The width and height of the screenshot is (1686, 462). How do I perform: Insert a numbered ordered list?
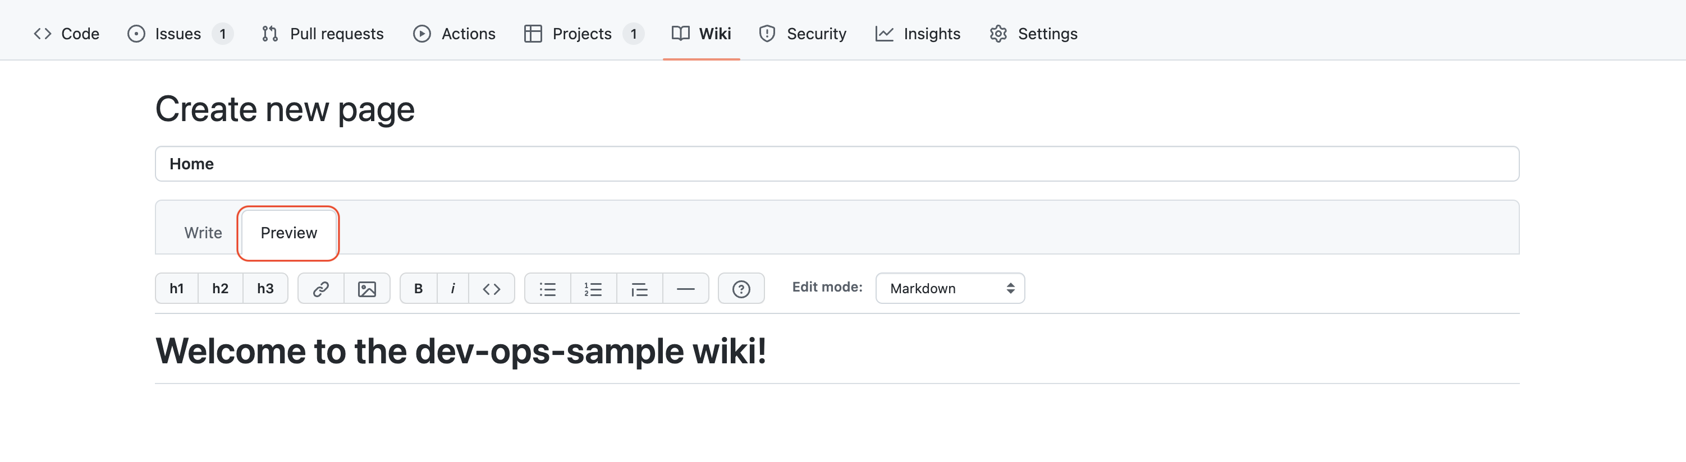[x=593, y=289]
